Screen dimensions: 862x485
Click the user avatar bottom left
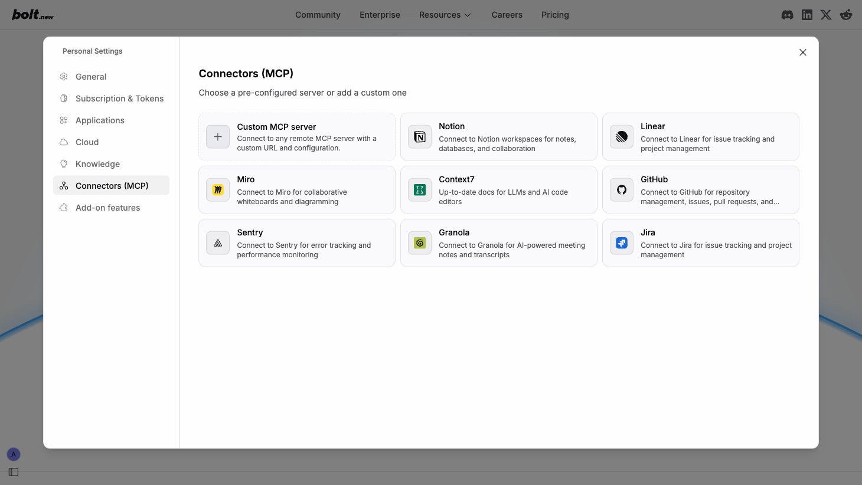coord(13,454)
